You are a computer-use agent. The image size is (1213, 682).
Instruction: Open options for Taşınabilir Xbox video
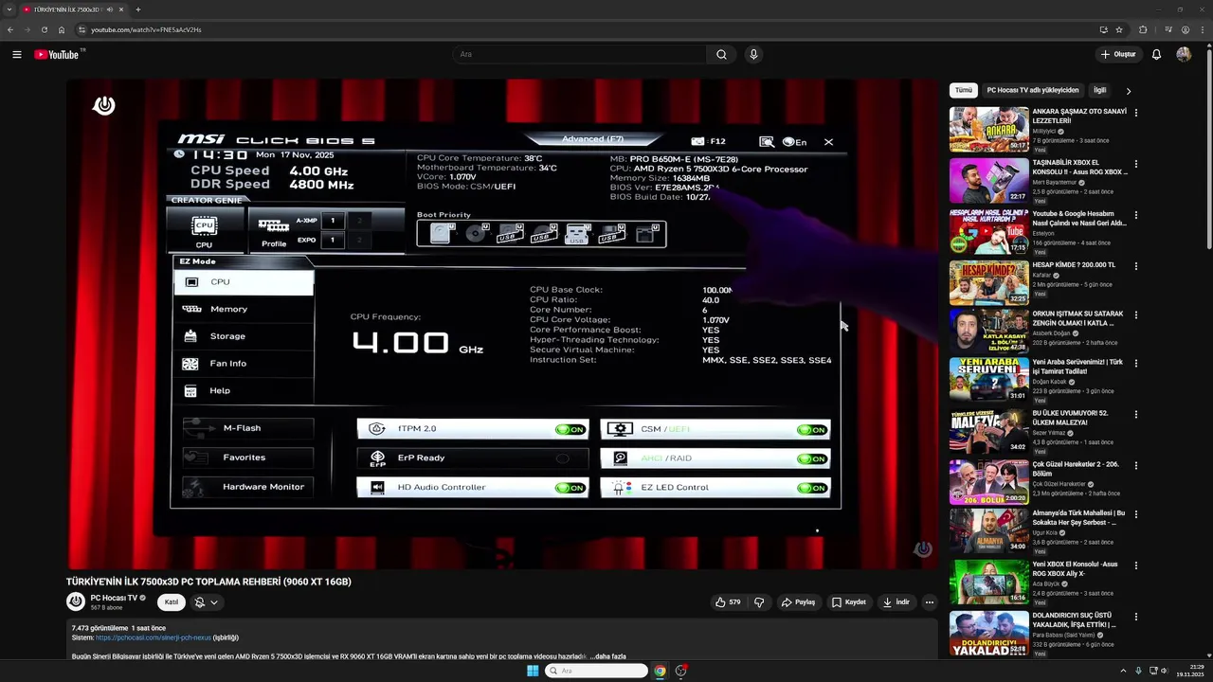1135,163
